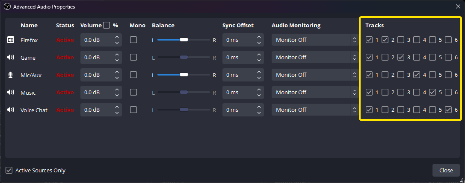The image size is (465, 183).
Task: Increase Firefox volume with up arrow
Action: 117,37
